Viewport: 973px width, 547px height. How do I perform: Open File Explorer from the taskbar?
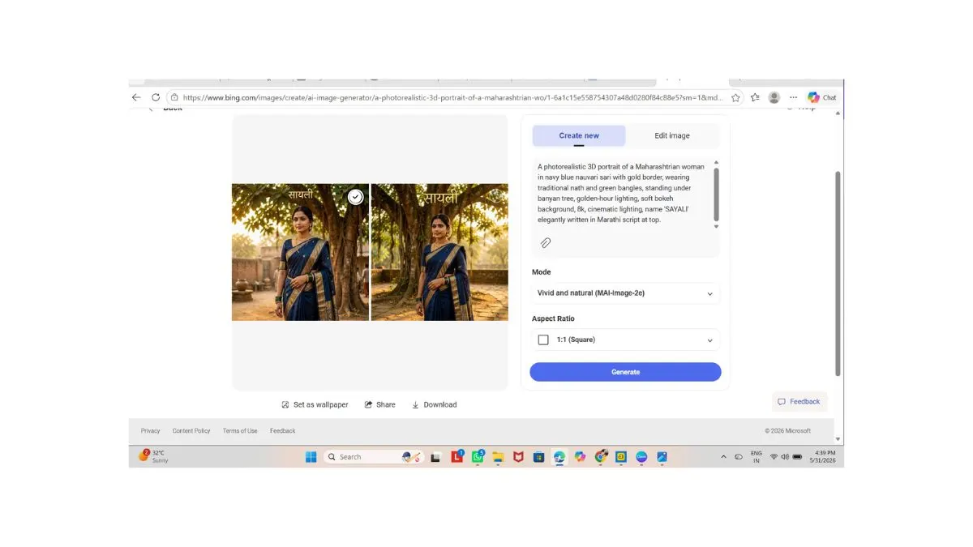pyautogui.click(x=498, y=457)
